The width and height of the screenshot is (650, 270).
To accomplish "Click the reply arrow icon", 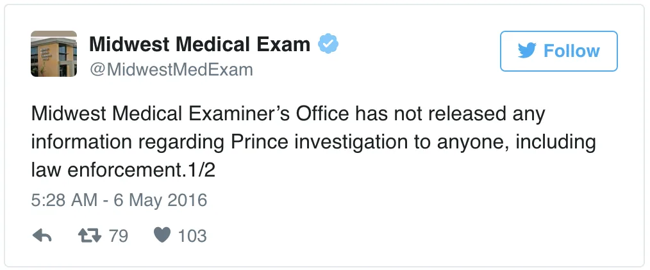I will pos(42,236).
